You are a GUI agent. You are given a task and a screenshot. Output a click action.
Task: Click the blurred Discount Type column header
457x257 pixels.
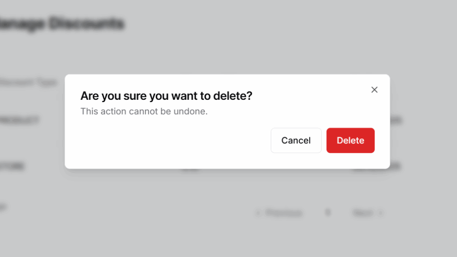pyautogui.click(x=29, y=82)
